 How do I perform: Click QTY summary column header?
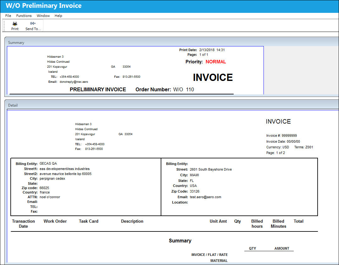tap(252, 248)
